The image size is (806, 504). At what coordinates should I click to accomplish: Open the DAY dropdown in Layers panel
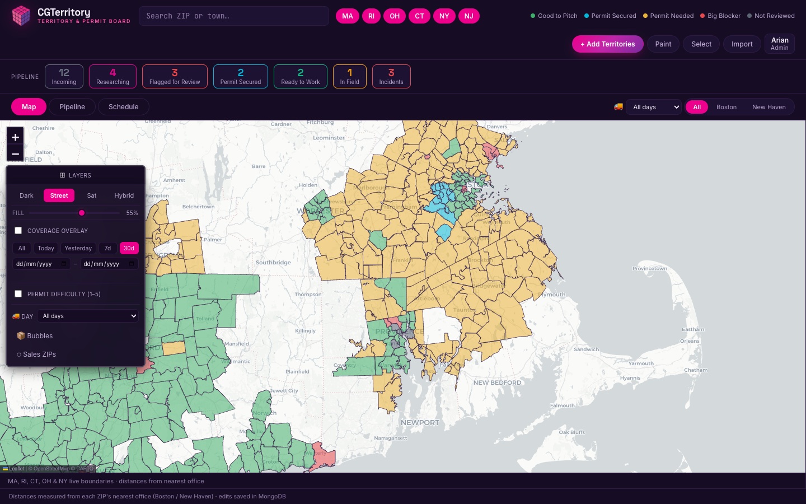coord(88,316)
